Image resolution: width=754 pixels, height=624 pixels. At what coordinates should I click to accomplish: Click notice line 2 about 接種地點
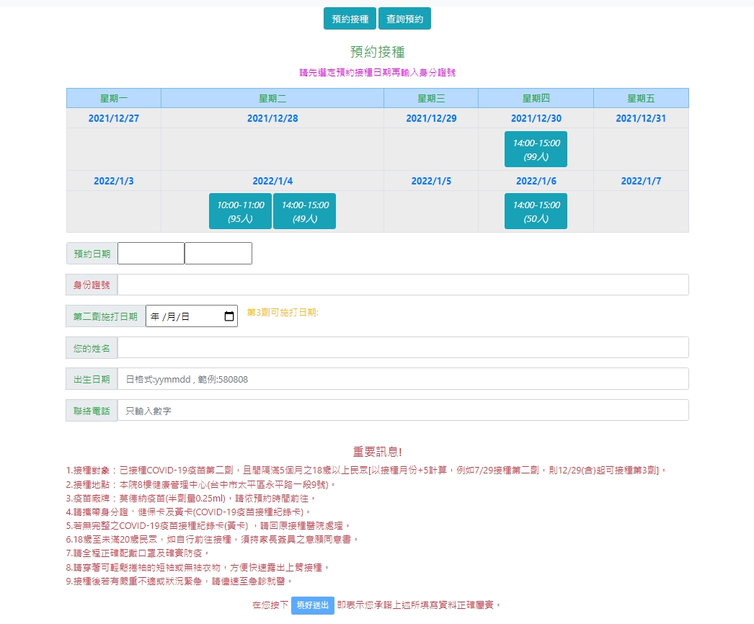click(200, 484)
